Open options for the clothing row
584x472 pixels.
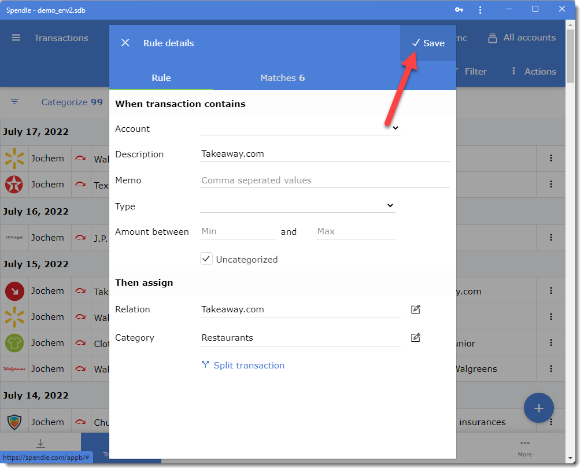pos(551,343)
